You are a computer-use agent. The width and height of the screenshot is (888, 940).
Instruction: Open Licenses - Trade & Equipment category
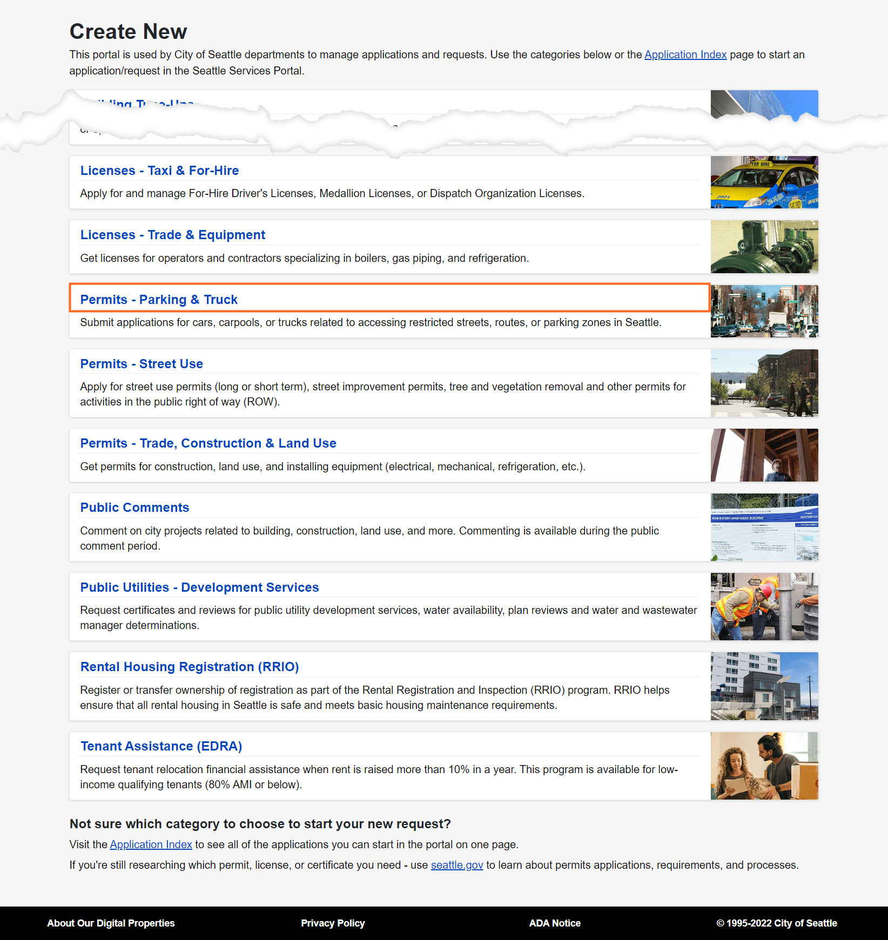coord(172,235)
